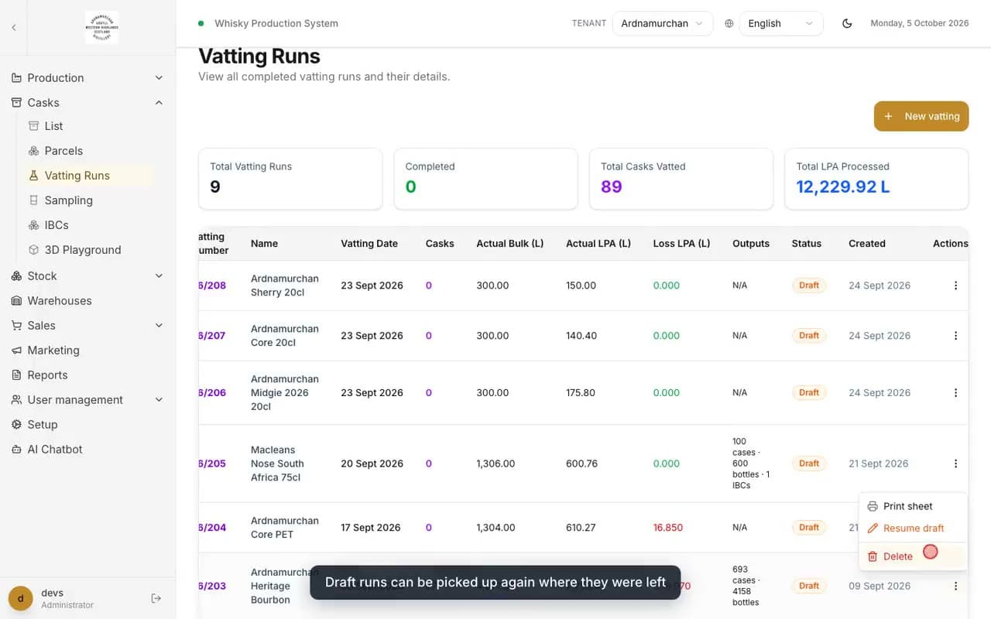This screenshot has height=619, width=991.
Task: Open the English language dropdown
Action: (x=781, y=23)
